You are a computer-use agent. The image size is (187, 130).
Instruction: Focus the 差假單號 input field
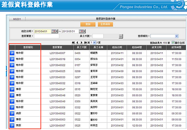[46, 36]
